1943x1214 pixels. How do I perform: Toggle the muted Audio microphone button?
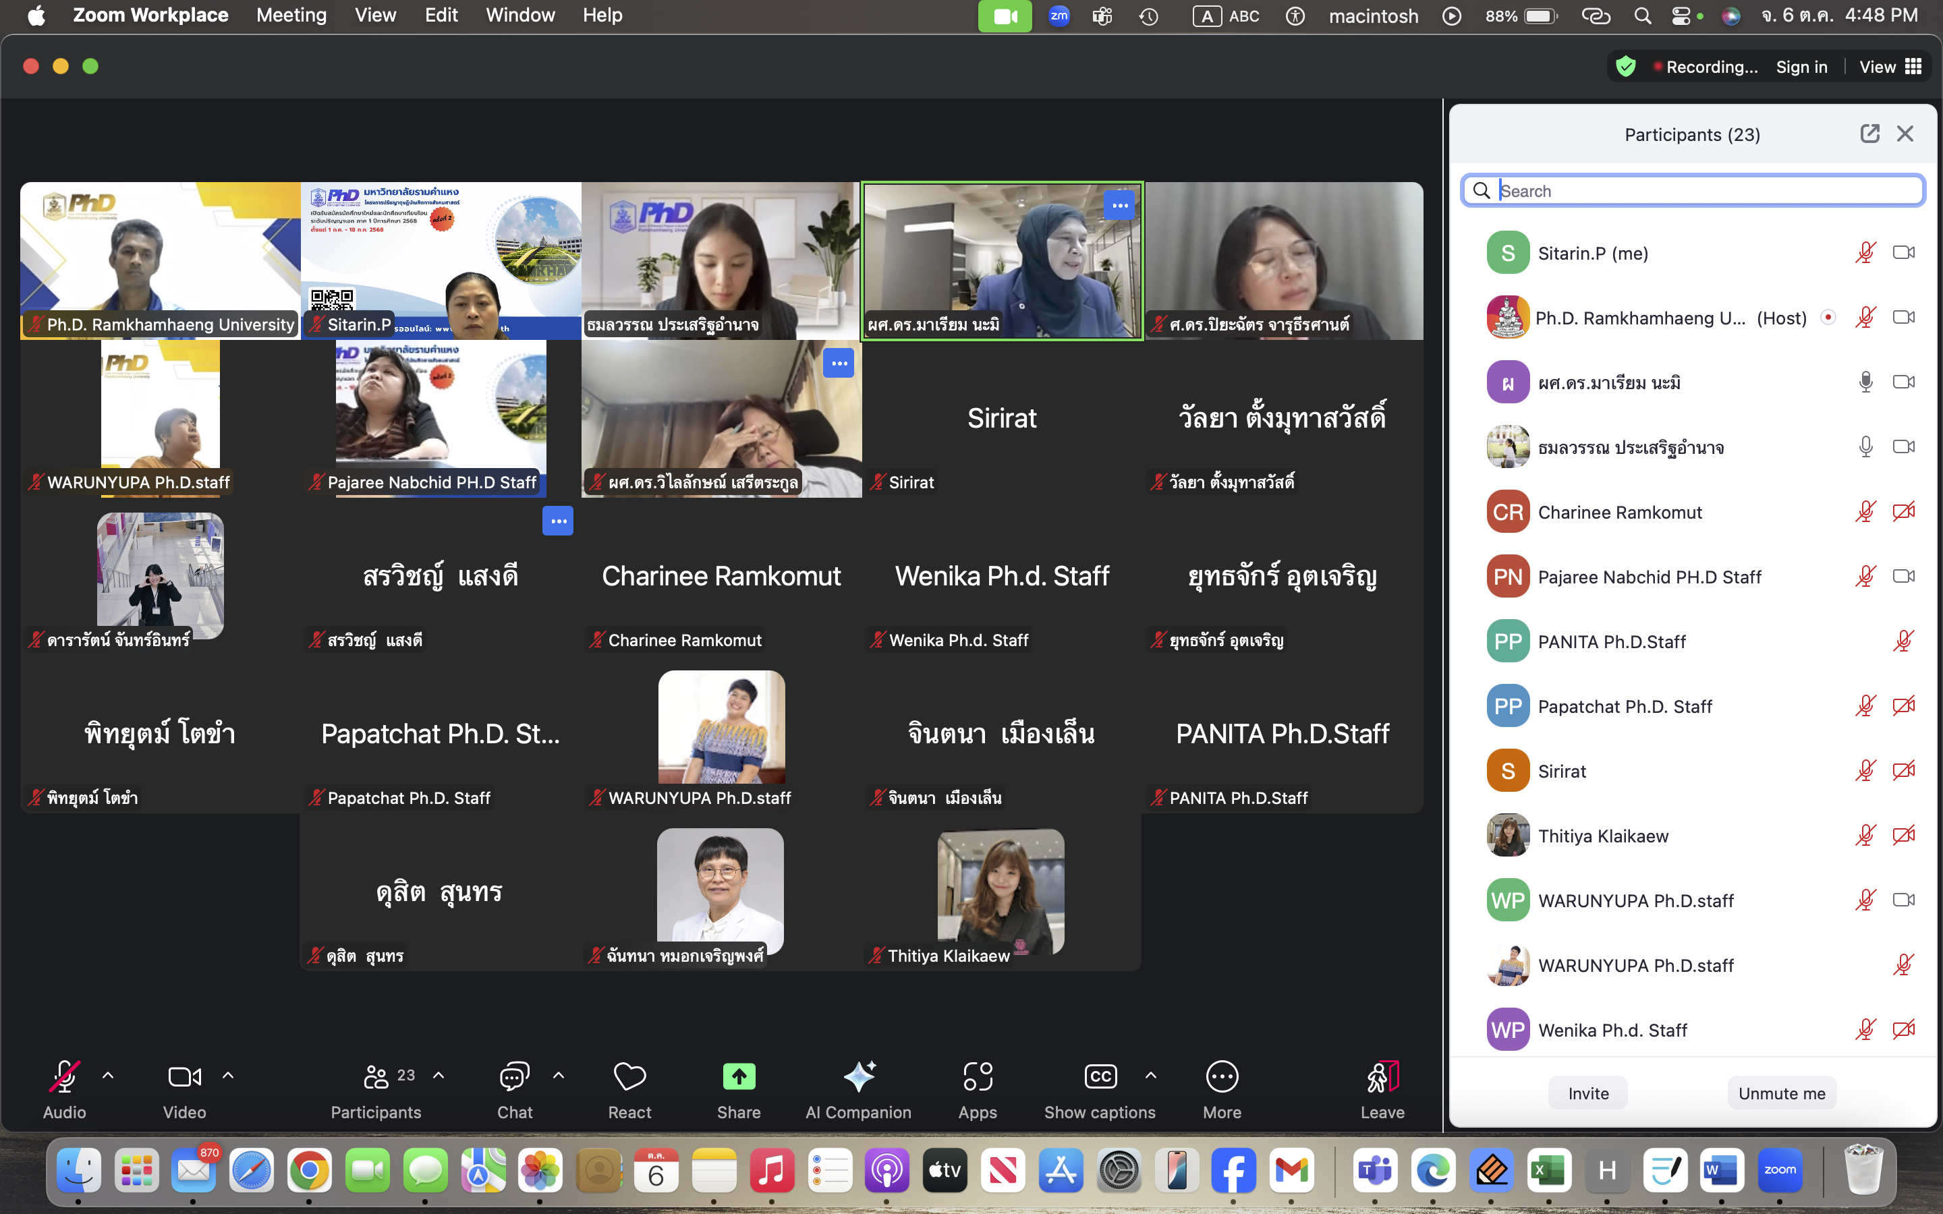(64, 1078)
